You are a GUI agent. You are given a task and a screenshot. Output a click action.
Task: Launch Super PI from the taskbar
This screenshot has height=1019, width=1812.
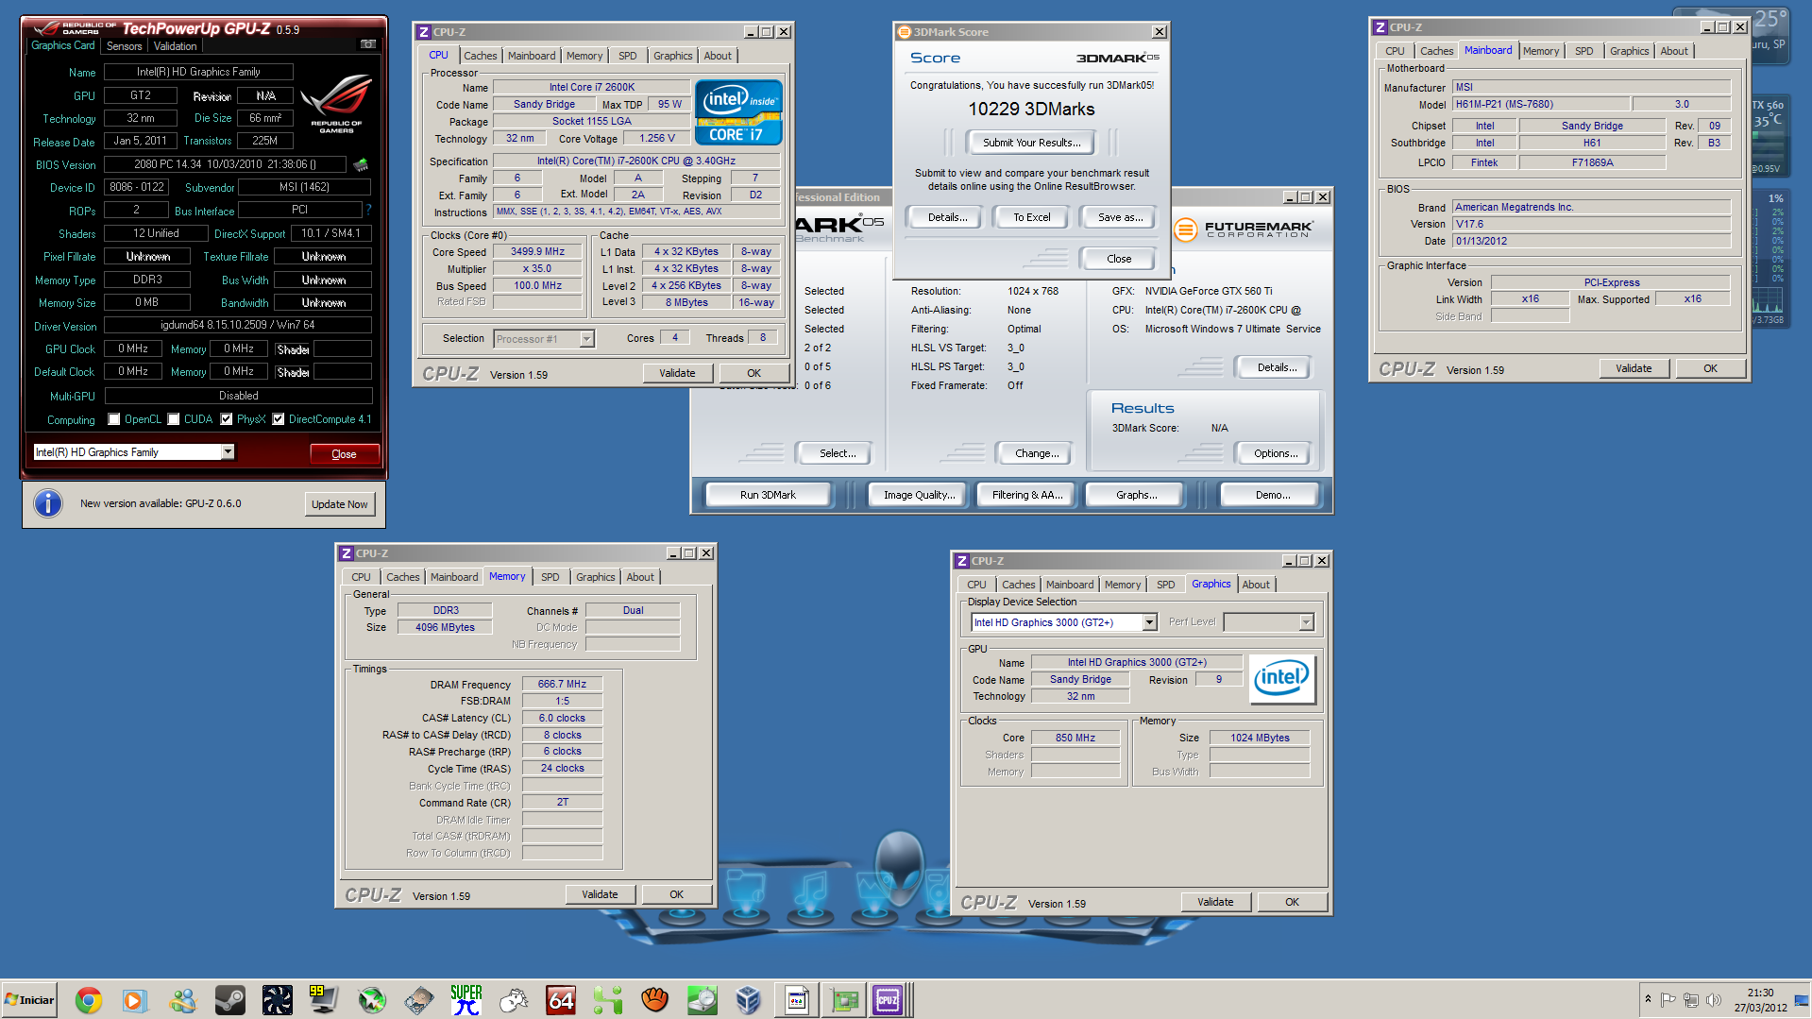(x=466, y=999)
